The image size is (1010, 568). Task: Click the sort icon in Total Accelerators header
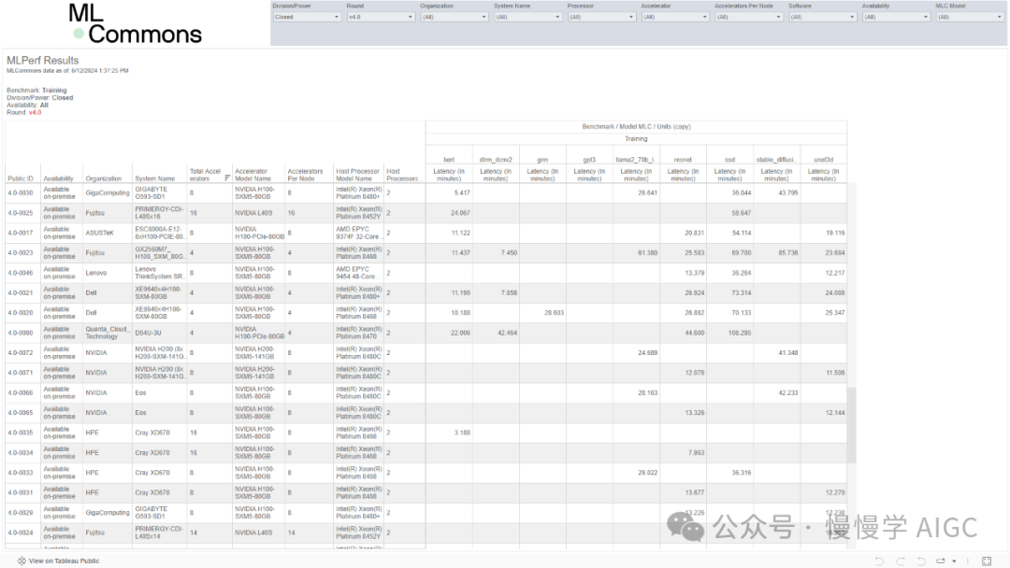226,178
